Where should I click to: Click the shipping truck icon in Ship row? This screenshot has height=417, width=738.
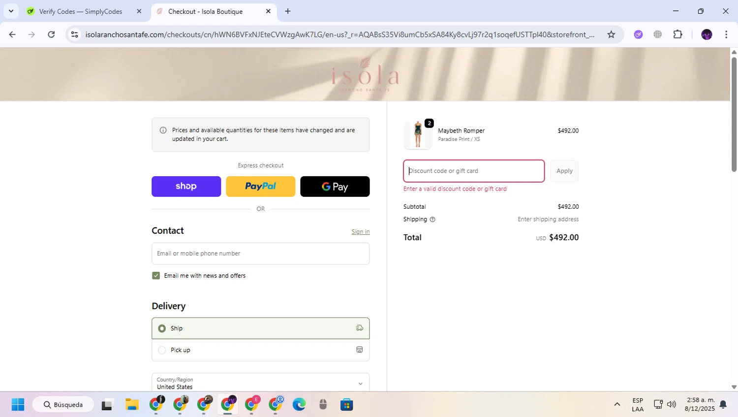click(x=360, y=328)
